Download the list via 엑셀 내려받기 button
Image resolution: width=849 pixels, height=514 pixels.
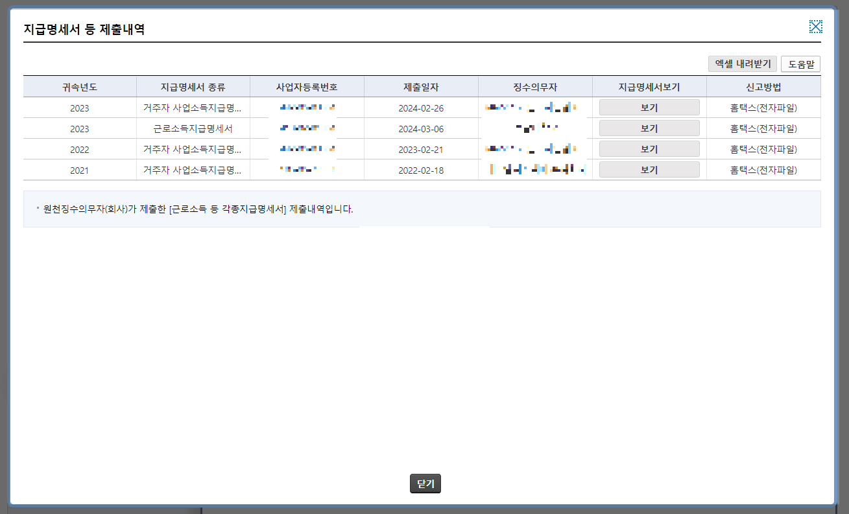(743, 64)
